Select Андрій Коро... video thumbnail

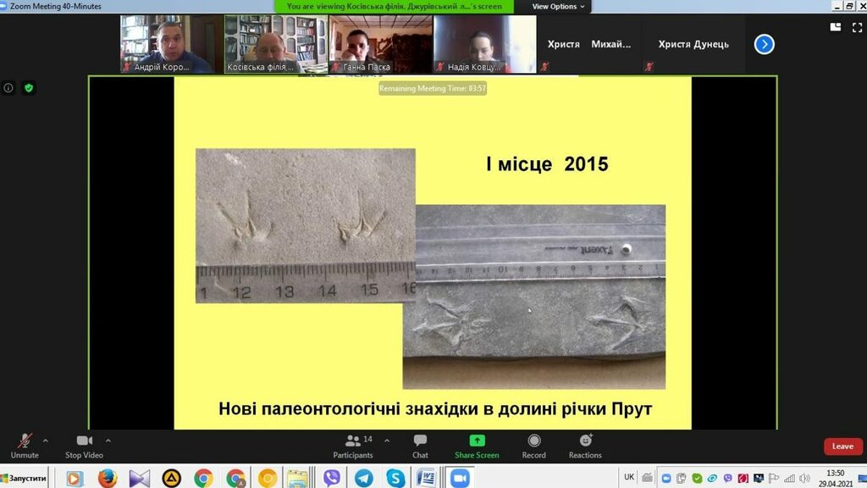166,44
